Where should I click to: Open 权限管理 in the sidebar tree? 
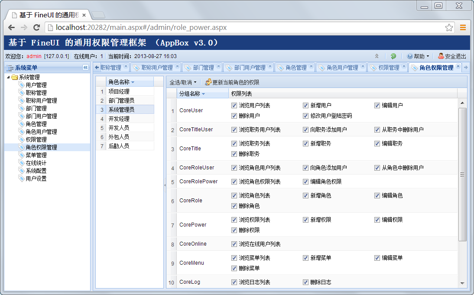36,139
